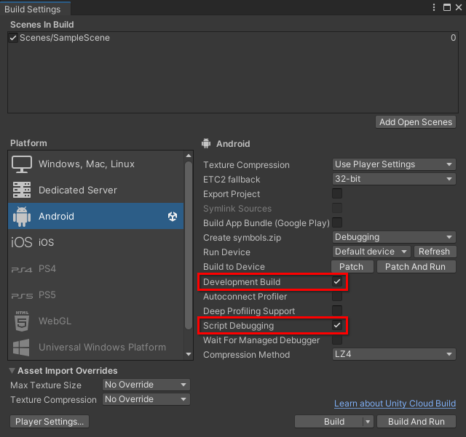
Task: Uncheck the Script Debugging checkbox
Action: click(x=337, y=325)
